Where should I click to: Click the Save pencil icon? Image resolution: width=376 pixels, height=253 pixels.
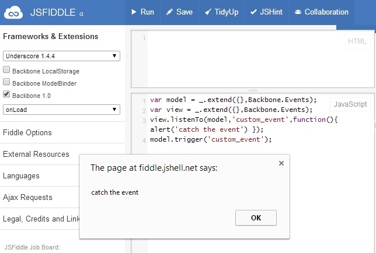pos(169,12)
